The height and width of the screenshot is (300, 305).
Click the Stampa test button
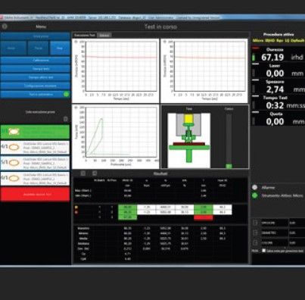36,69
